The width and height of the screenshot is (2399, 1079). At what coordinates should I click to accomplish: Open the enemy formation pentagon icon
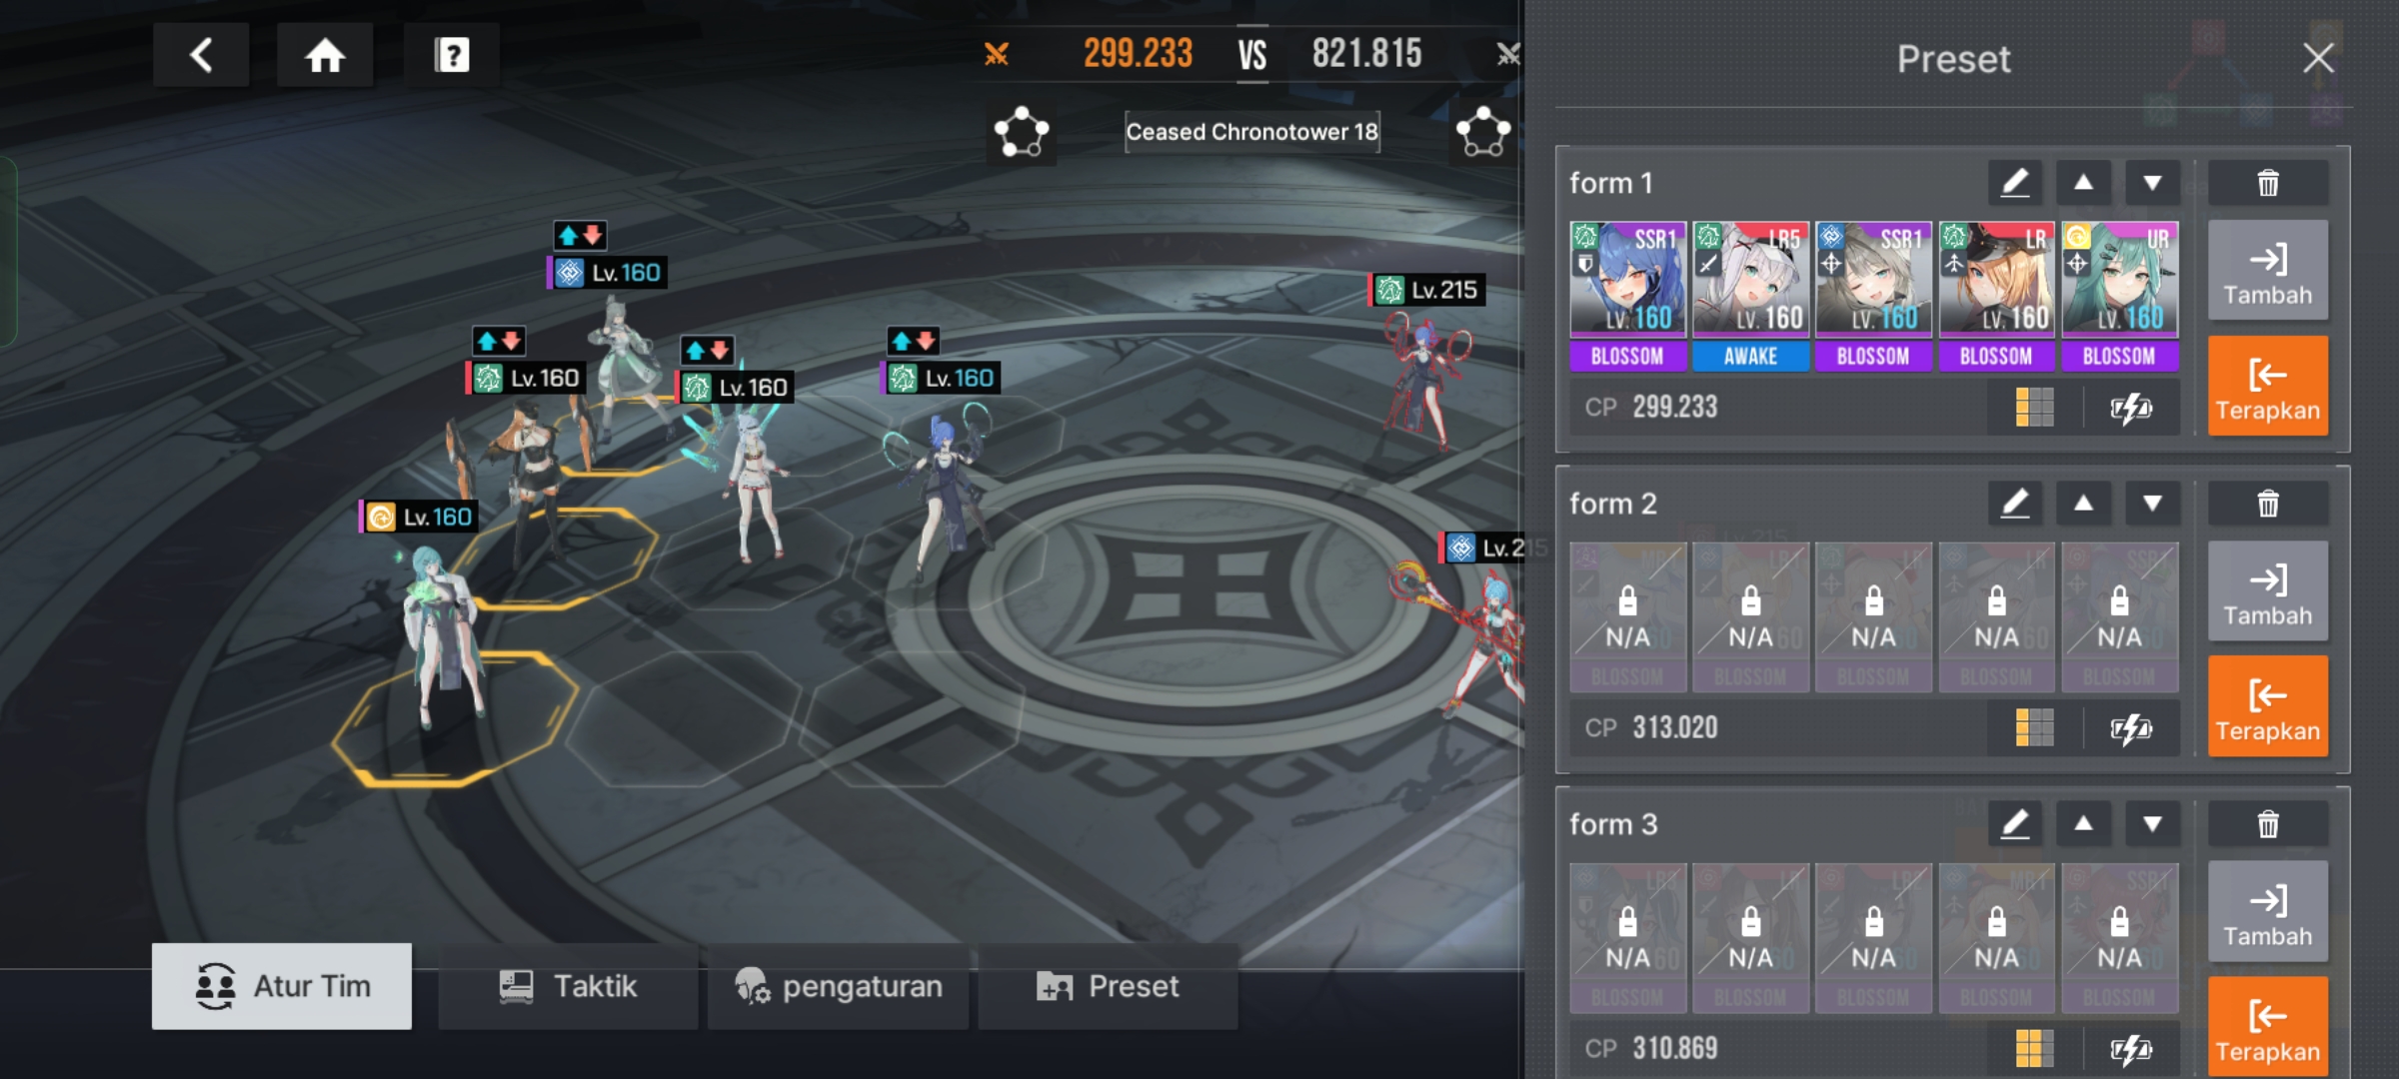tap(1482, 132)
